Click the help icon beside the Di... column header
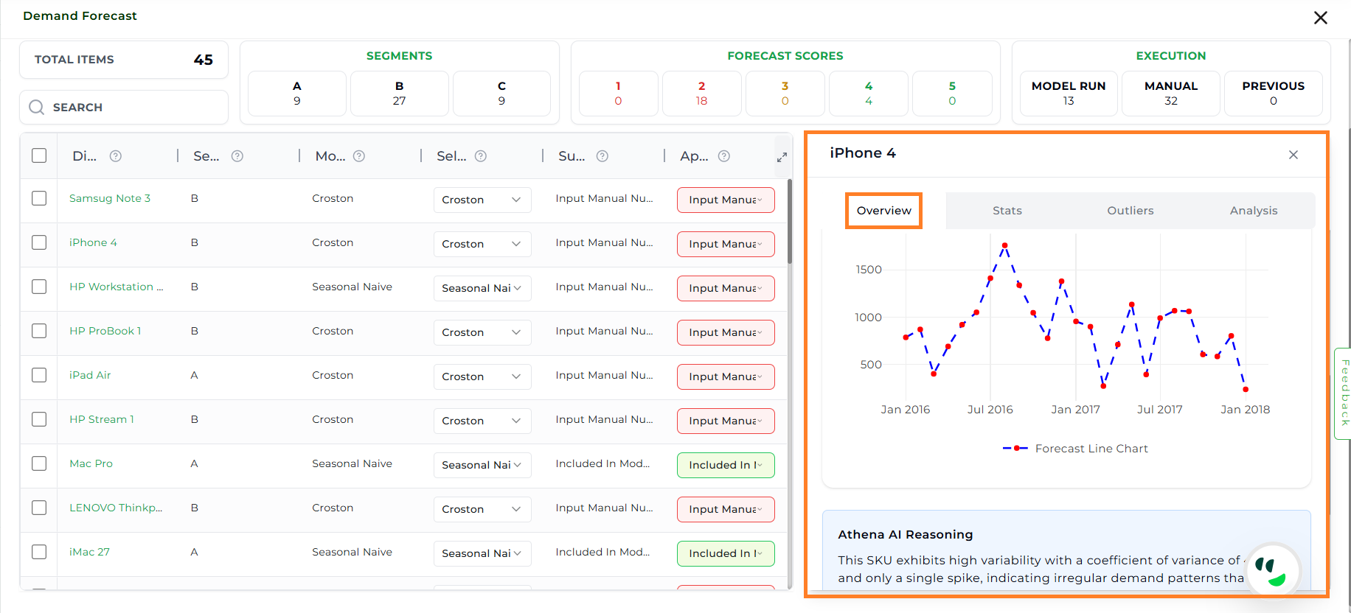This screenshot has width=1351, height=613. [x=116, y=156]
